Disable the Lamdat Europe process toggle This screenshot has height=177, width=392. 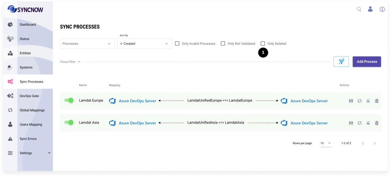[69, 101]
